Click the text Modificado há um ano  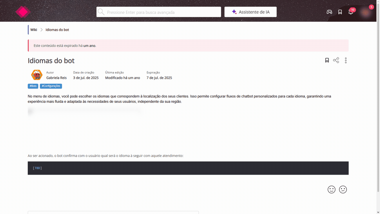[x=123, y=78]
